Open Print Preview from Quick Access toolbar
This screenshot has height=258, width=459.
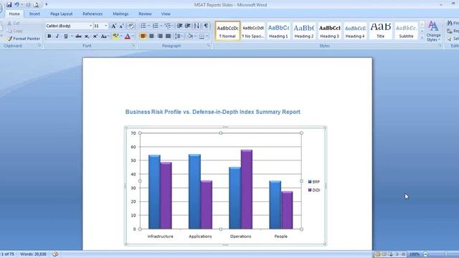[x=36, y=5]
